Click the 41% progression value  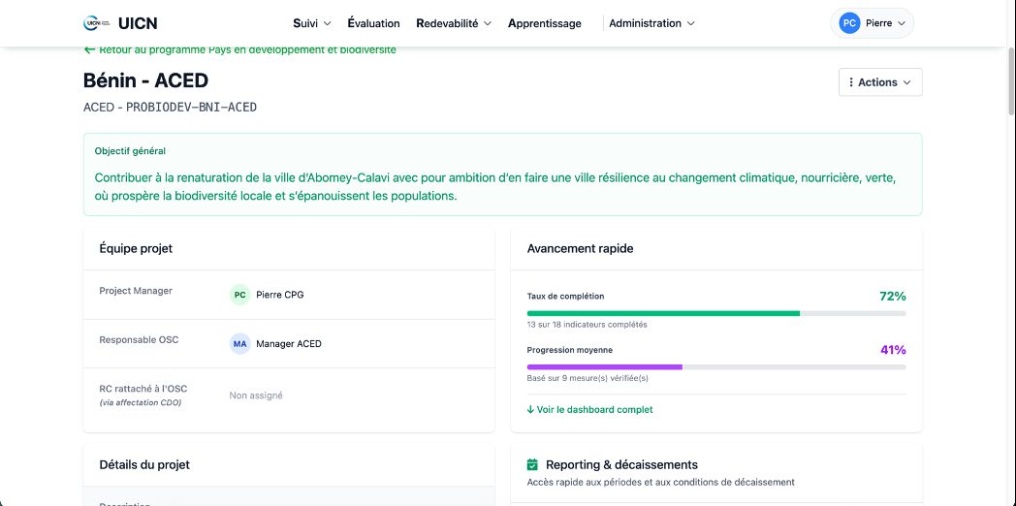pyautogui.click(x=893, y=350)
